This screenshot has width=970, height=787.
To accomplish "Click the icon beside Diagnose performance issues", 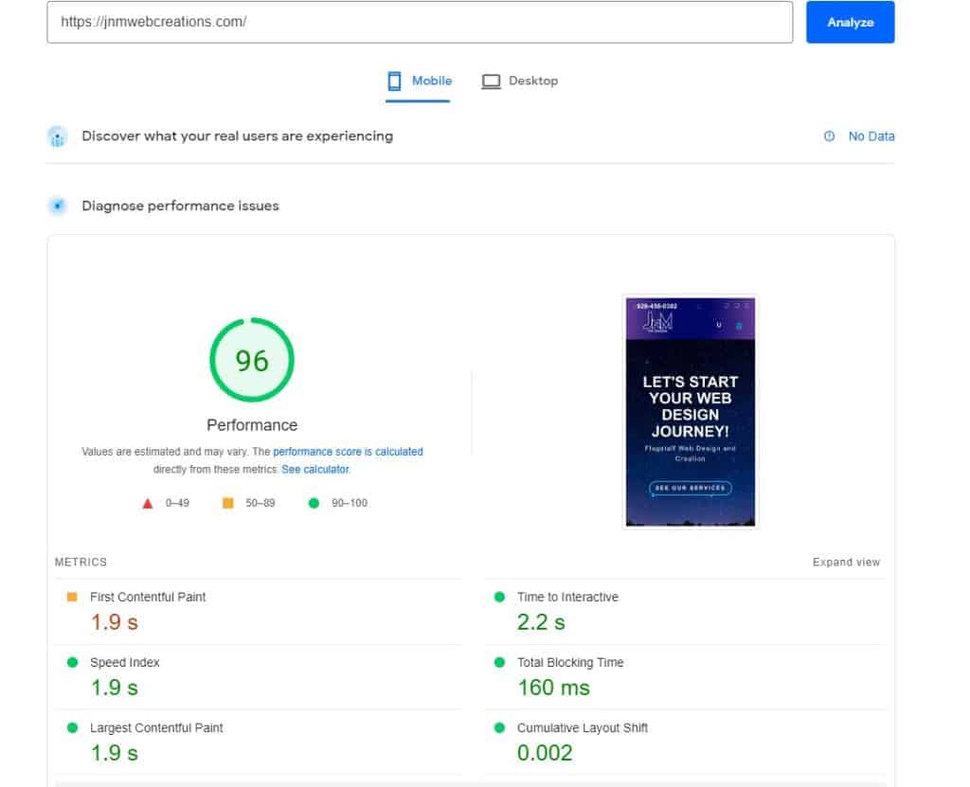I will pos(57,206).
